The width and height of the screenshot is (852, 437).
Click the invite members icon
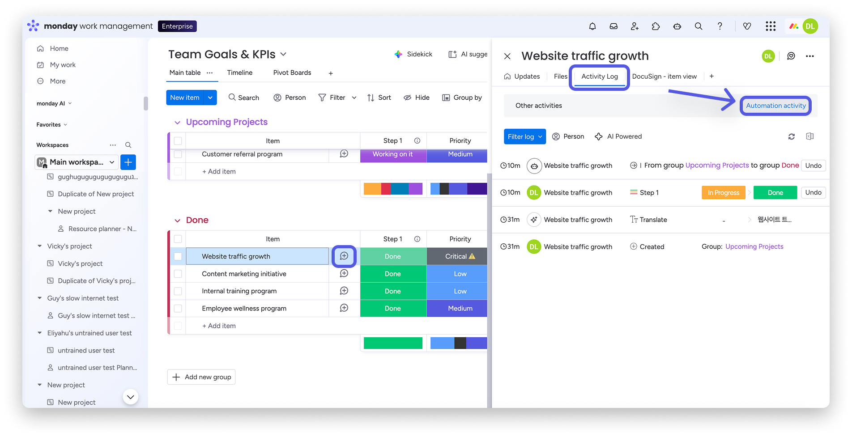tap(635, 26)
